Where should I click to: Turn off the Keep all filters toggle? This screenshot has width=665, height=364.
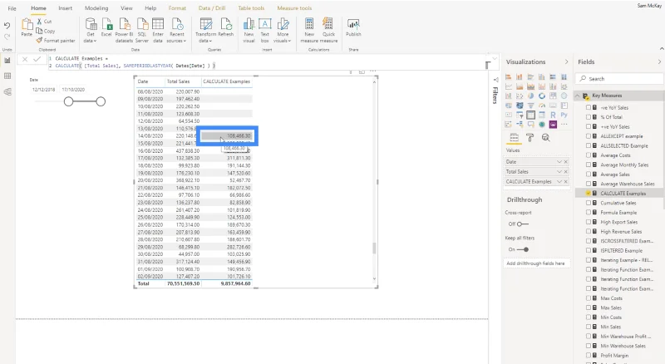pos(523,249)
